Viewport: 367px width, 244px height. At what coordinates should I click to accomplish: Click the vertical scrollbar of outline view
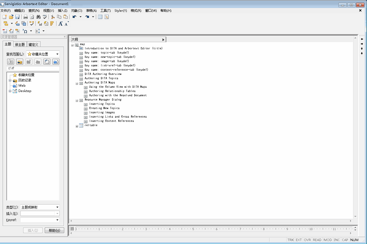(x=355, y=127)
